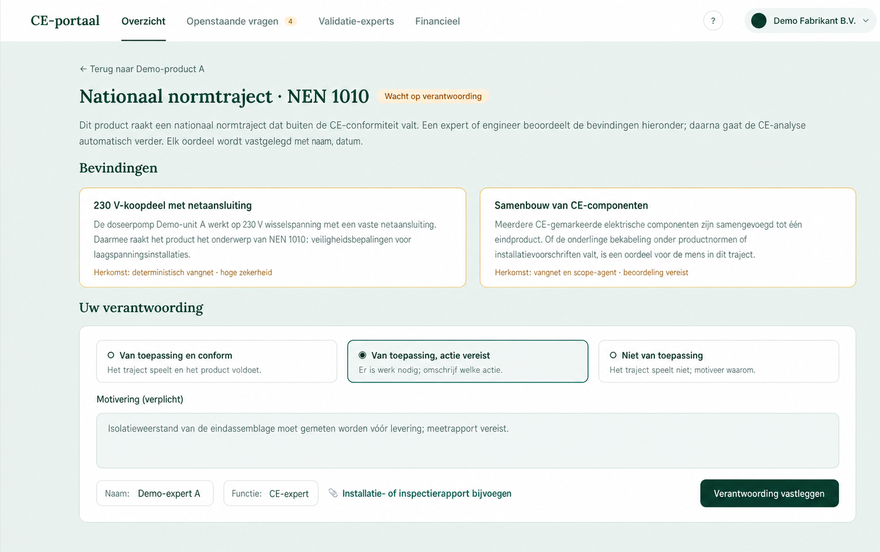880x552 pixels.
Task: Click the back arrow icon
Action: click(83, 69)
